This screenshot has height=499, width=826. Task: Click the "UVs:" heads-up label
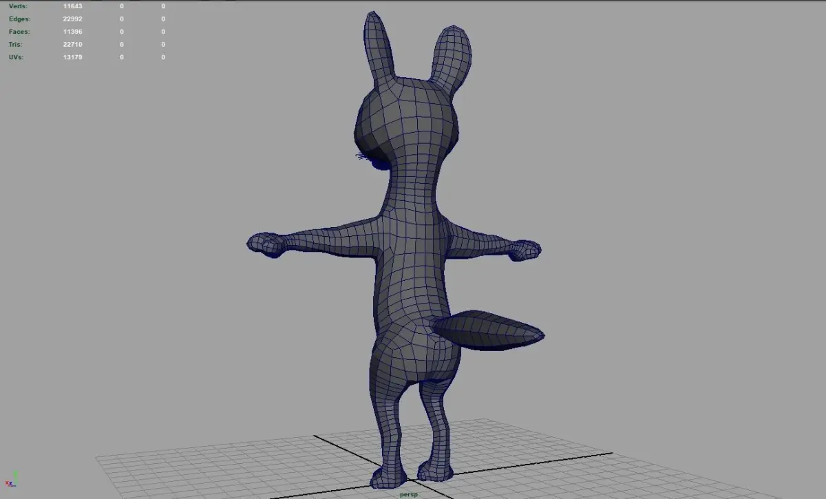coord(17,57)
